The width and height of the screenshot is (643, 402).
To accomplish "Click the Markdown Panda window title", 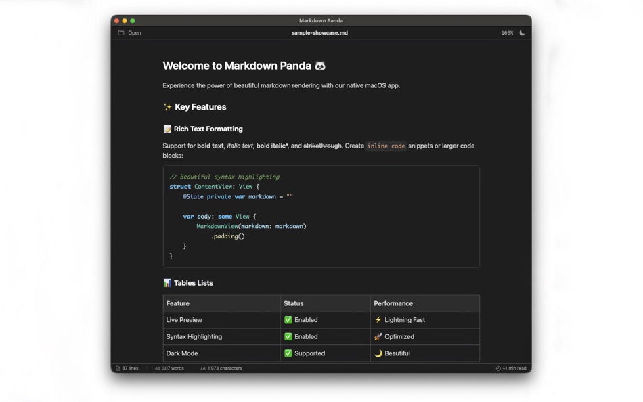I will click(321, 20).
